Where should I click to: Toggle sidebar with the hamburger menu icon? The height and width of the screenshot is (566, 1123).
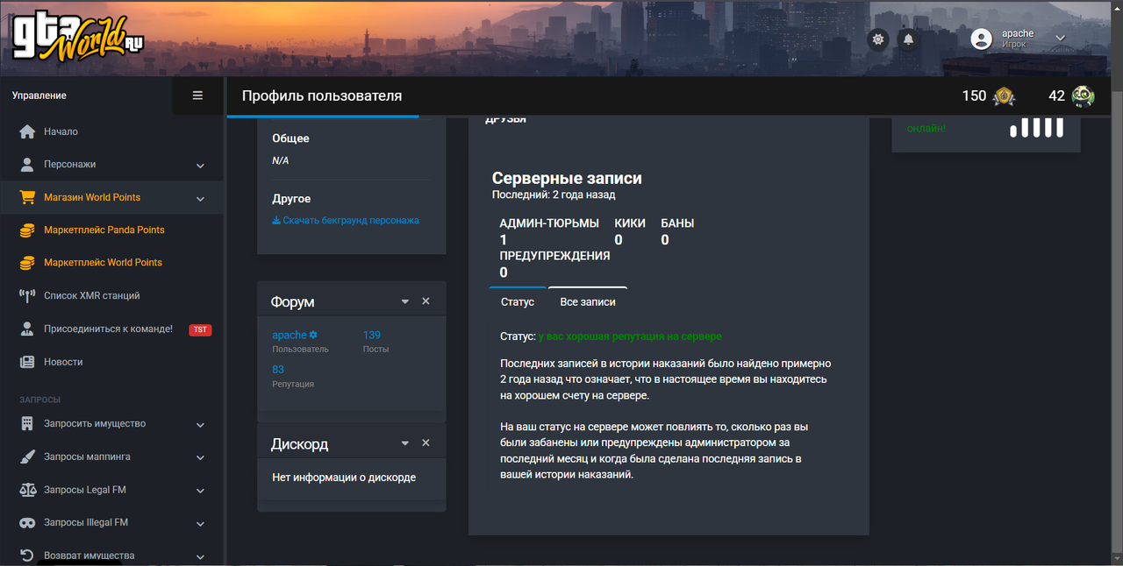click(197, 96)
